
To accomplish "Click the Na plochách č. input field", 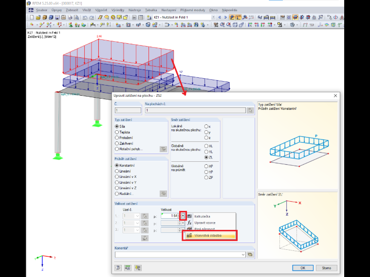I will coord(195,110).
